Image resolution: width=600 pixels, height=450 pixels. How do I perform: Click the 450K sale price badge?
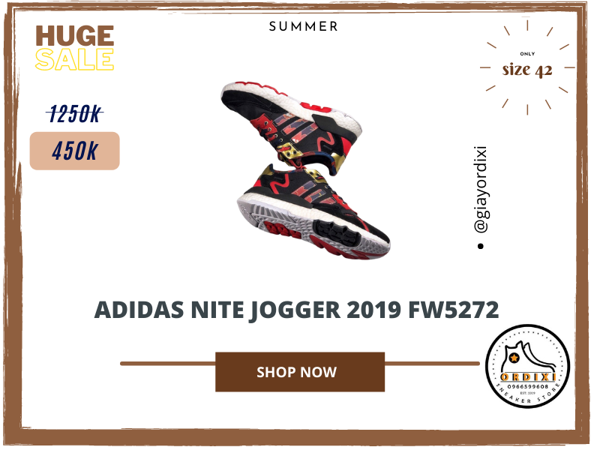(74, 151)
